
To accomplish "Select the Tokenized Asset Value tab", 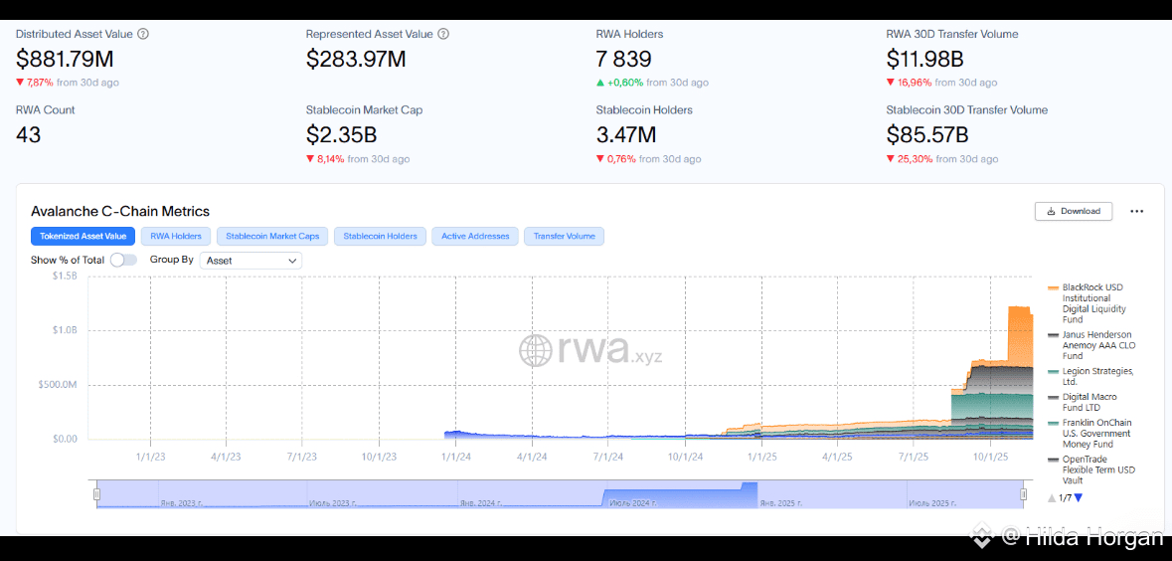I will click(x=83, y=237).
